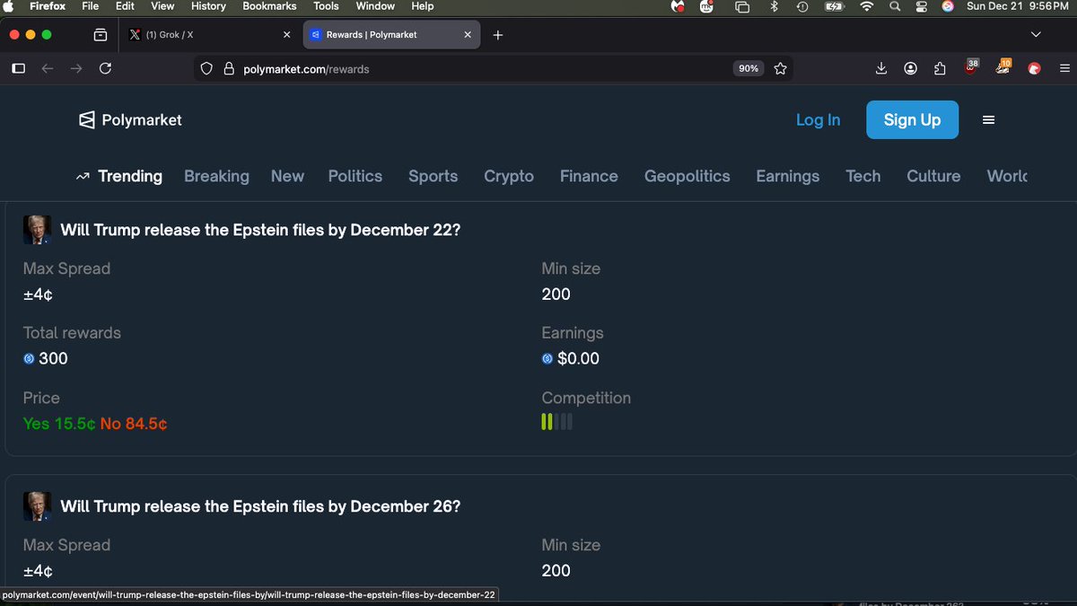
Task: Toggle the Firefox sidebar
Action: point(19,68)
